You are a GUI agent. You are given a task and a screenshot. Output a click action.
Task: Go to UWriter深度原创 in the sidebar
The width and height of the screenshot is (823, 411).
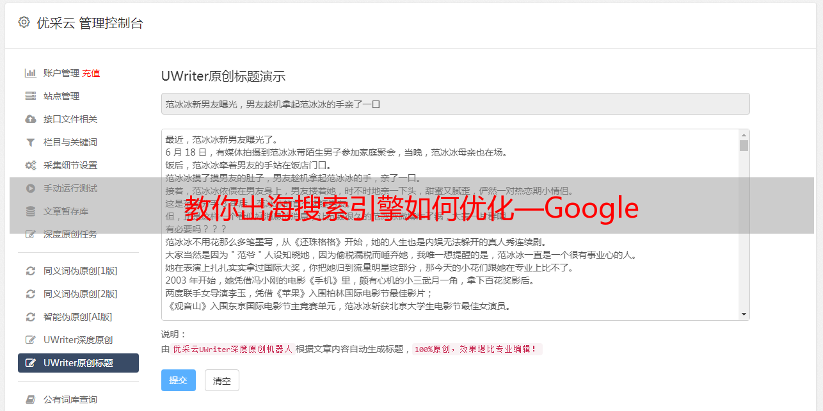pos(78,340)
